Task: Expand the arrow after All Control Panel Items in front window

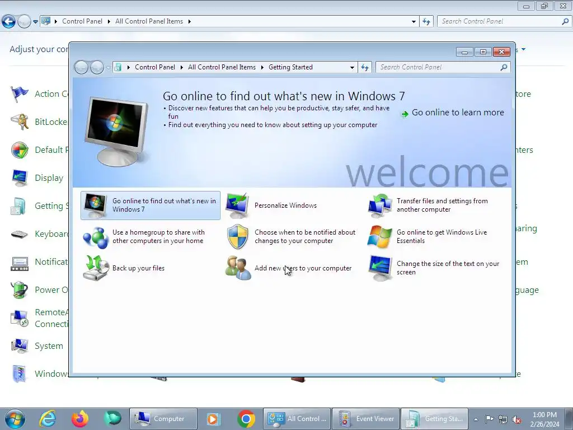Action: (262, 67)
